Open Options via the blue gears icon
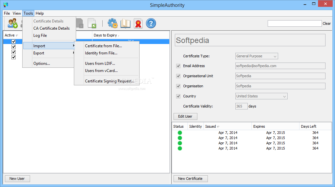 click(x=112, y=23)
